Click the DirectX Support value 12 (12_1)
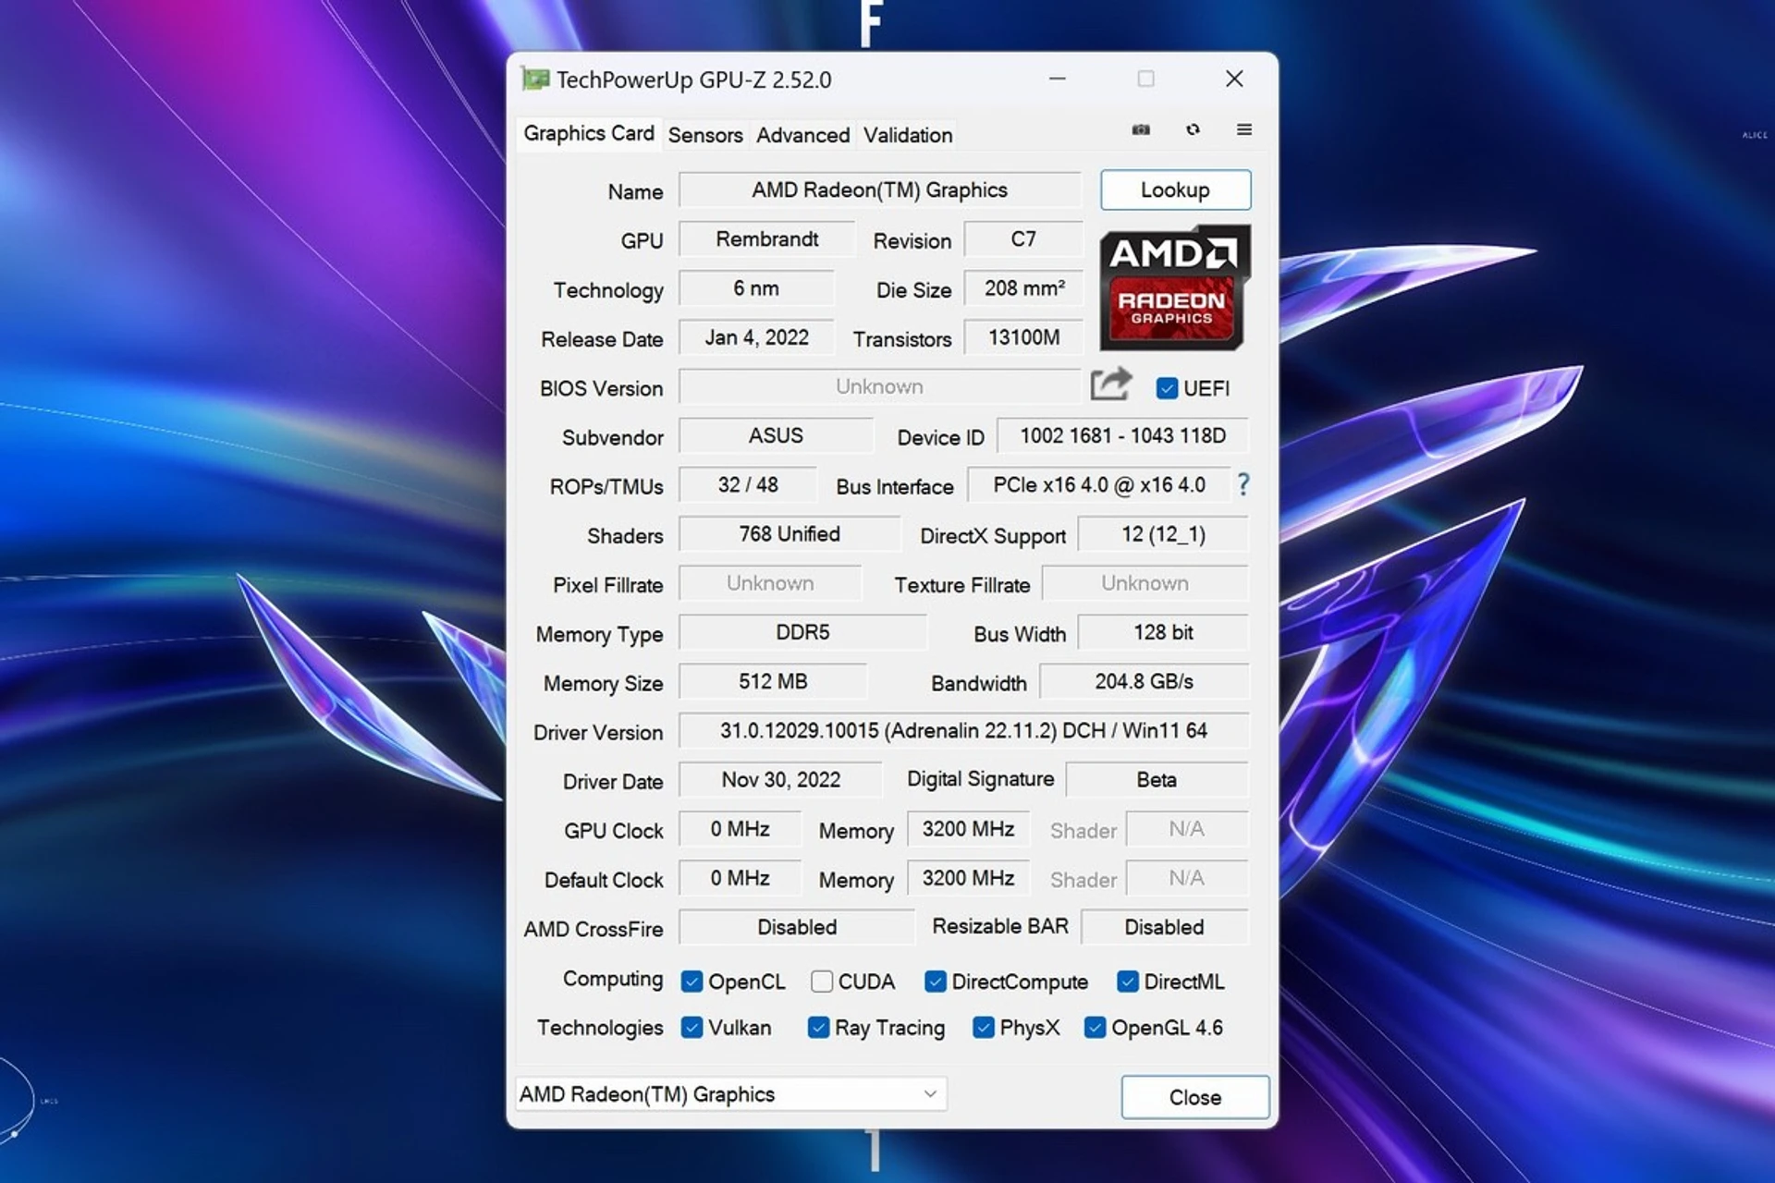Screen dimensions: 1775x1183 pos(1163,534)
